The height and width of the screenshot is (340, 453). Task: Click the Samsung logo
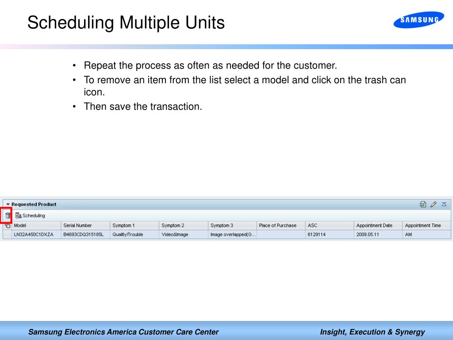pyautogui.click(x=418, y=19)
